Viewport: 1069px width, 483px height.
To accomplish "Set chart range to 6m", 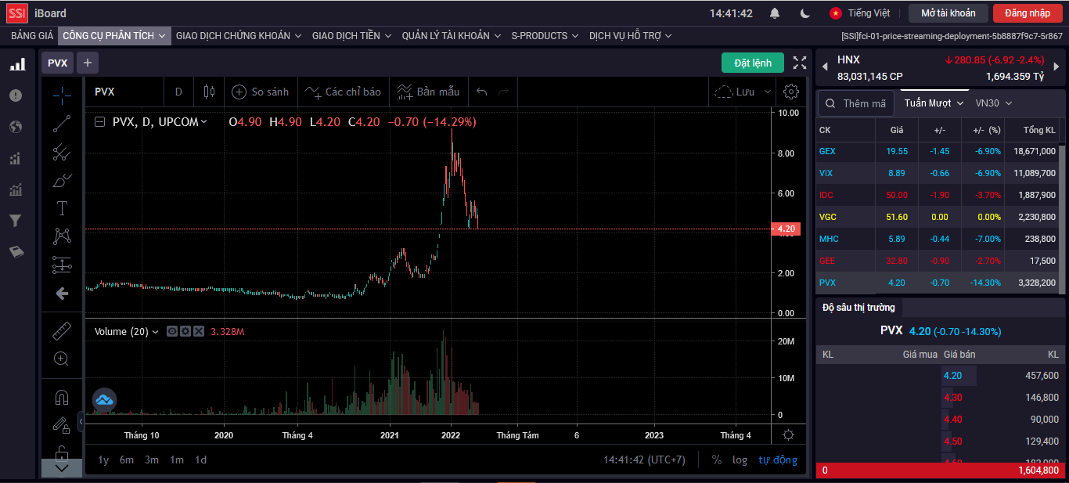I will (x=127, y=460).
